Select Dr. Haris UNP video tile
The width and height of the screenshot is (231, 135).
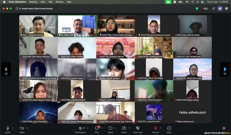tap(77, 26)
